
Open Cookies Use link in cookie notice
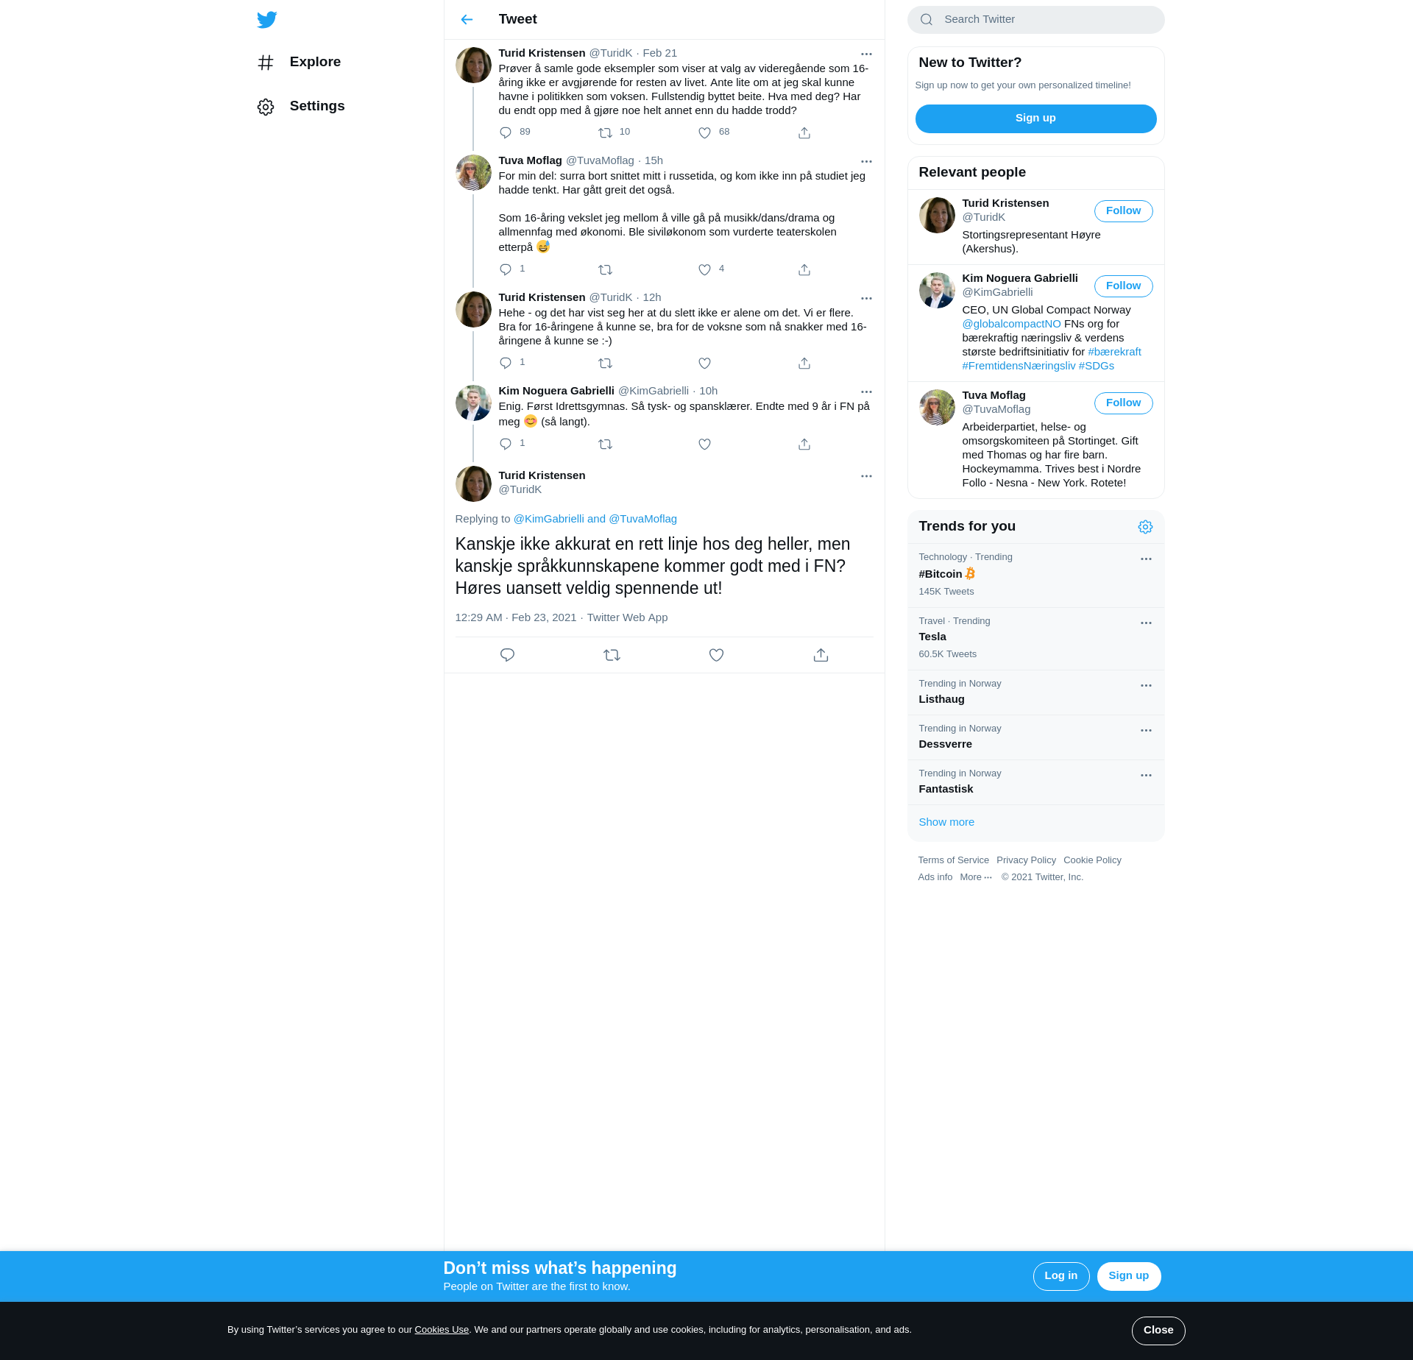(x=442, y=1330)
